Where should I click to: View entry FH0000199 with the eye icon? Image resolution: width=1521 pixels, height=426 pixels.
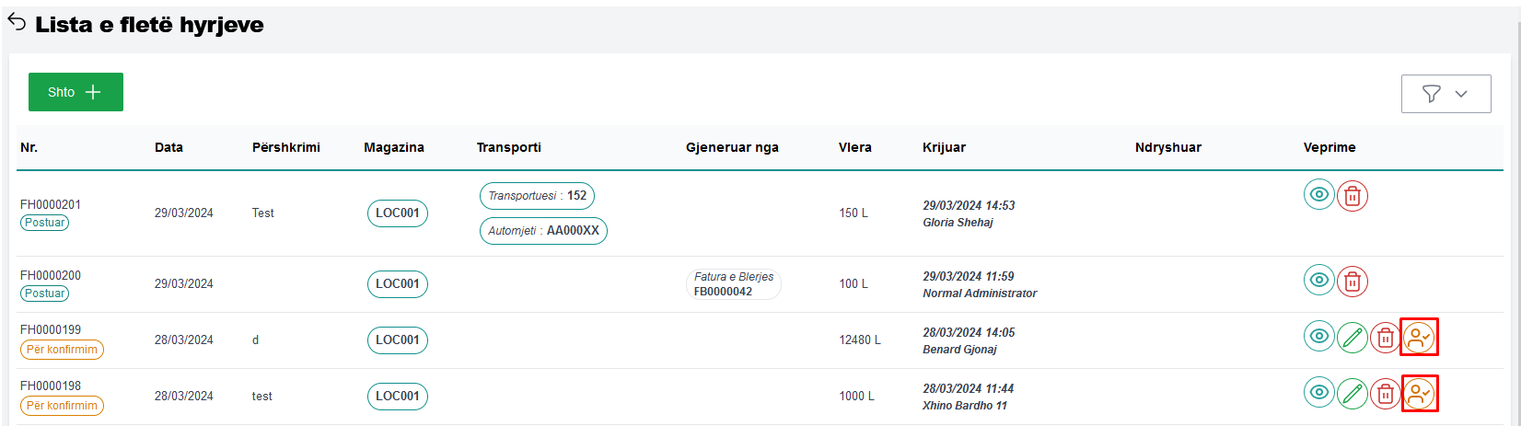pyautogui.click(x=1318, y=337)
